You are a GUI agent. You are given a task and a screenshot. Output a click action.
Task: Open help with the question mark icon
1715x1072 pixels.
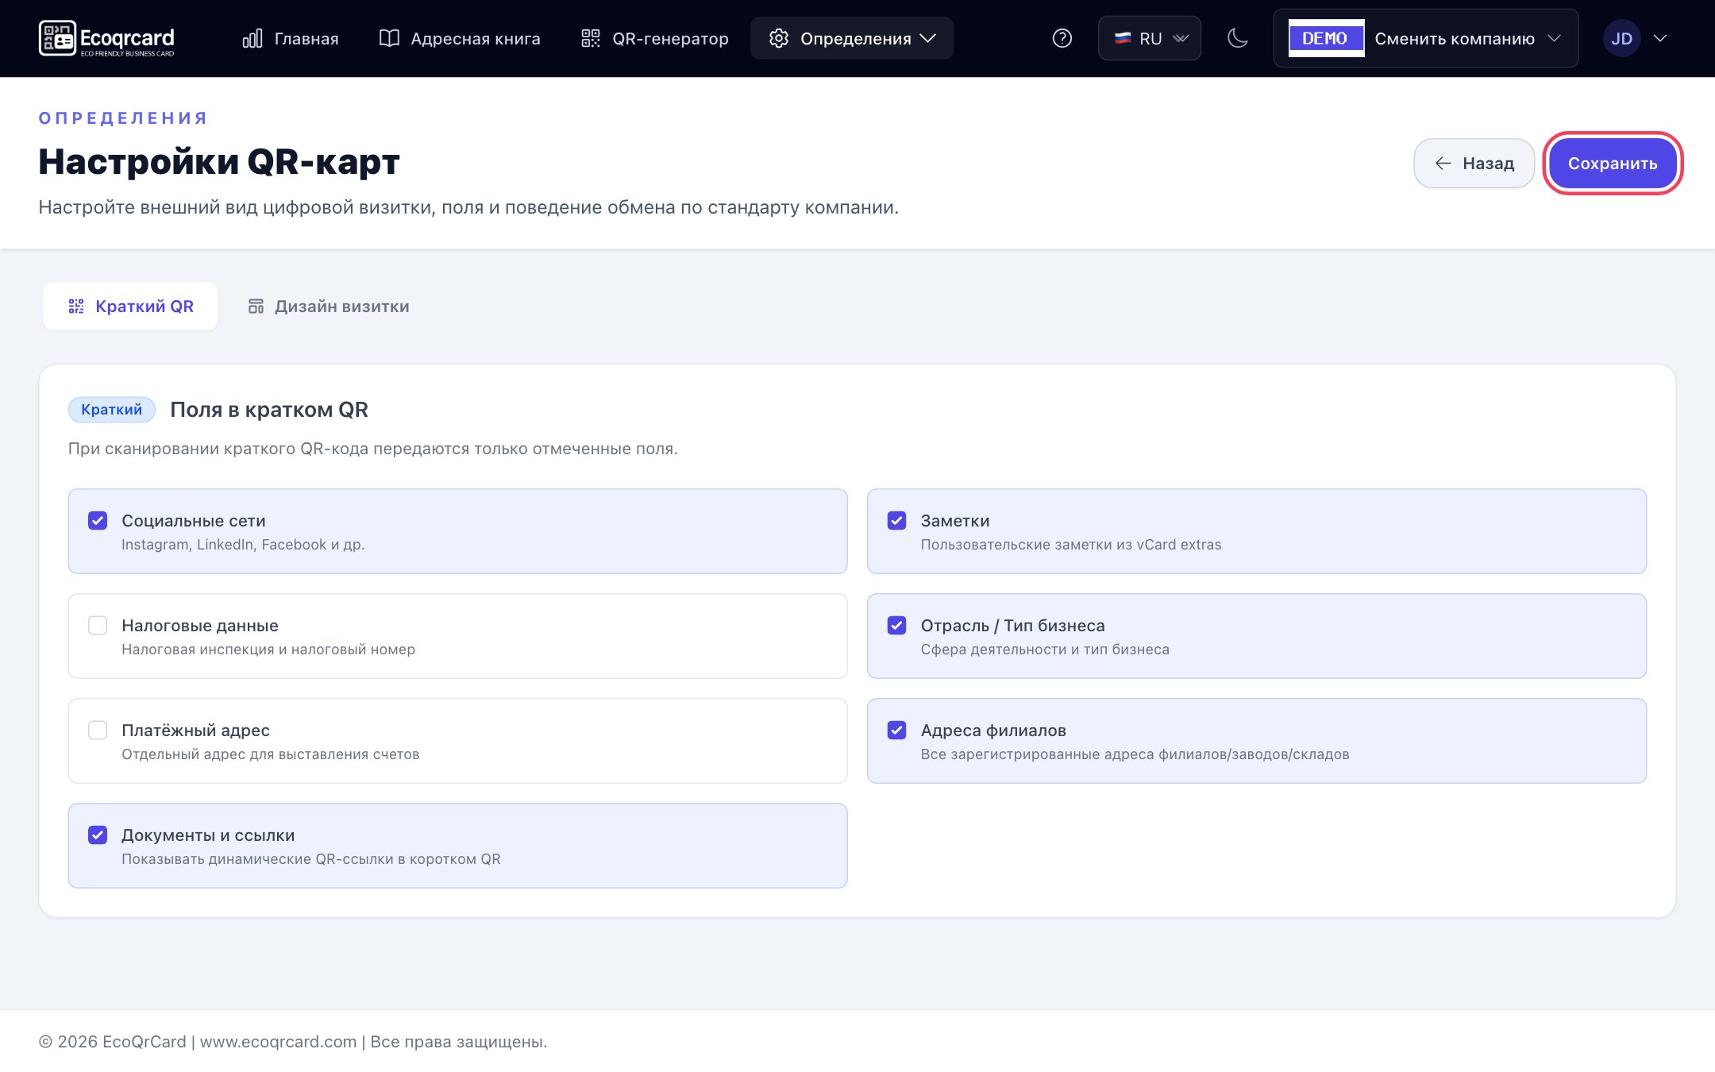click(1062, 38)
